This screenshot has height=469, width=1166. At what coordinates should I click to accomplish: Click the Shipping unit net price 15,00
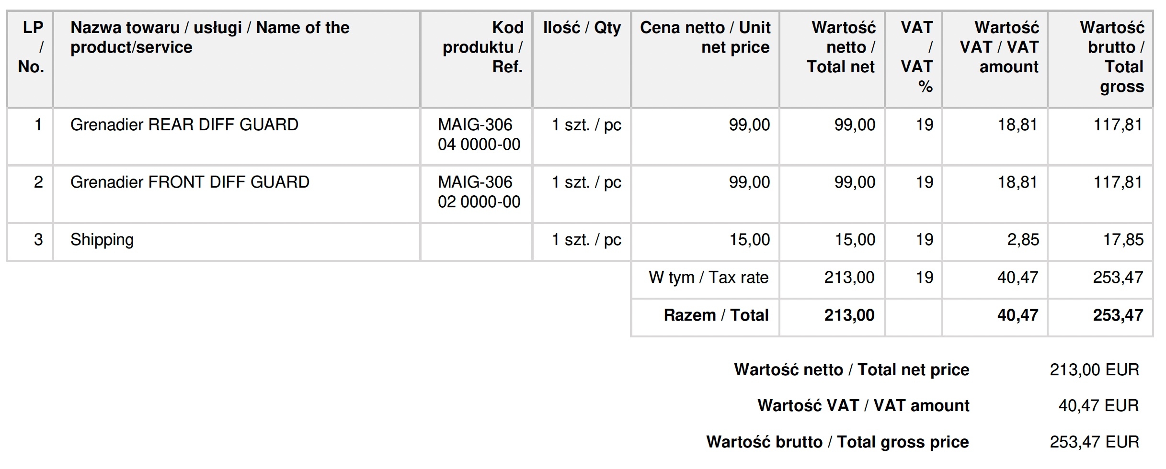click(749, 240)
